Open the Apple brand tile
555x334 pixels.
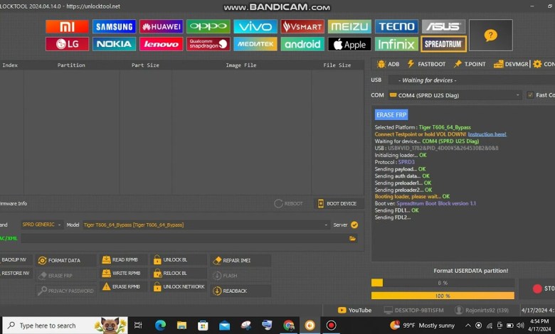pos(349,44)
